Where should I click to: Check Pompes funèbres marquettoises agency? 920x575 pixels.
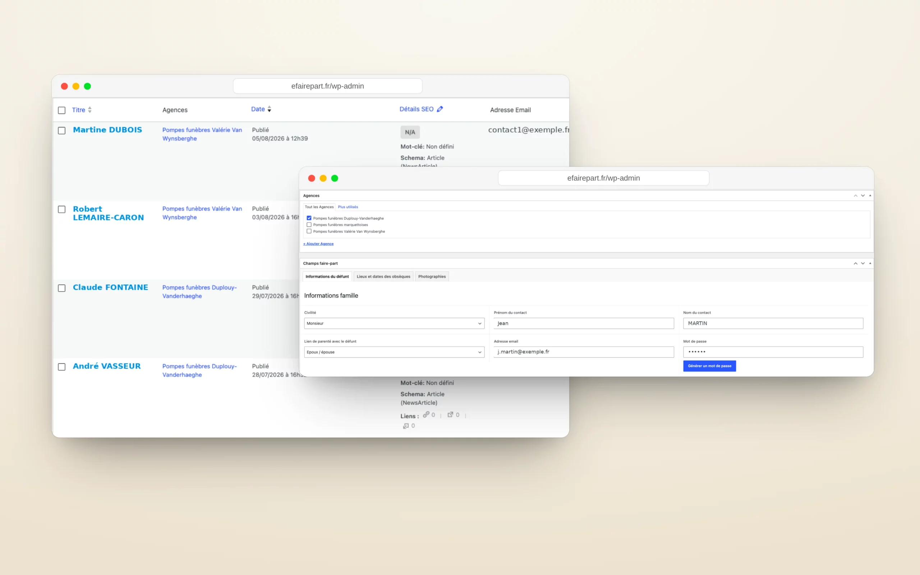click(x=309, y=225)
